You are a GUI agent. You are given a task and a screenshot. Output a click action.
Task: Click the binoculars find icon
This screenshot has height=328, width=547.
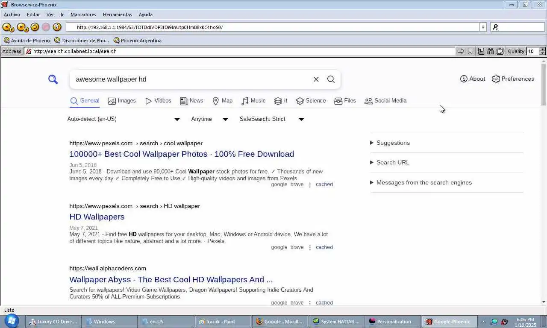tap(491, 51)
